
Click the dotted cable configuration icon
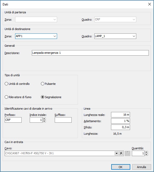pyautogui.click(x=128, y=153)
